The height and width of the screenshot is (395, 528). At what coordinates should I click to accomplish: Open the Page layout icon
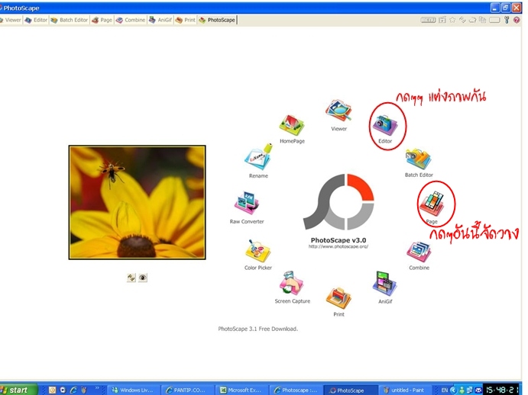tap(432, 204)
